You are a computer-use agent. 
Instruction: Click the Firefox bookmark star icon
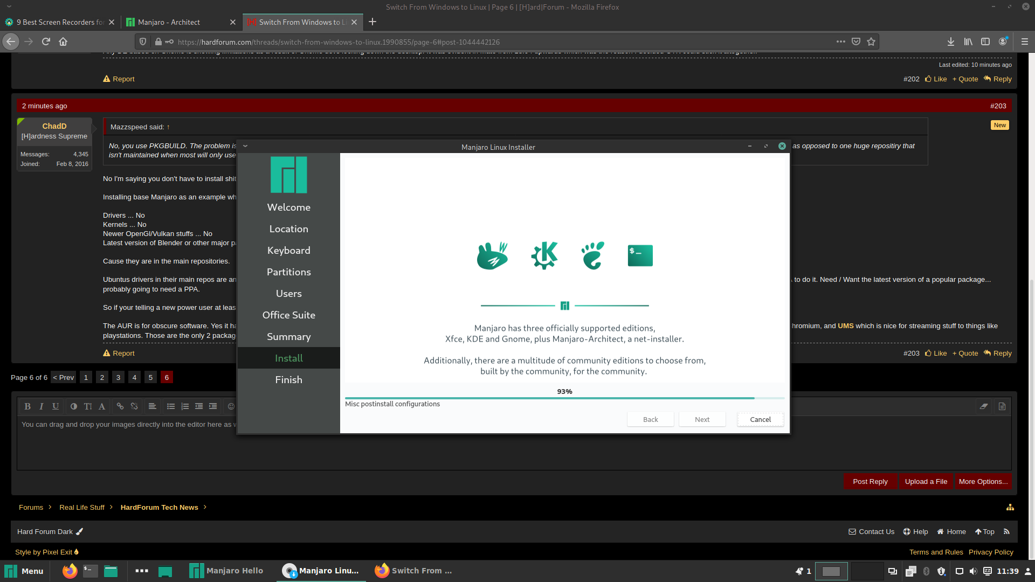click(871, 41)
